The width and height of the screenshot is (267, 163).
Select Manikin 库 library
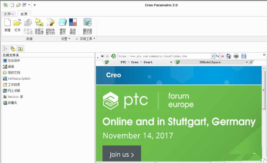coord(13,97)
